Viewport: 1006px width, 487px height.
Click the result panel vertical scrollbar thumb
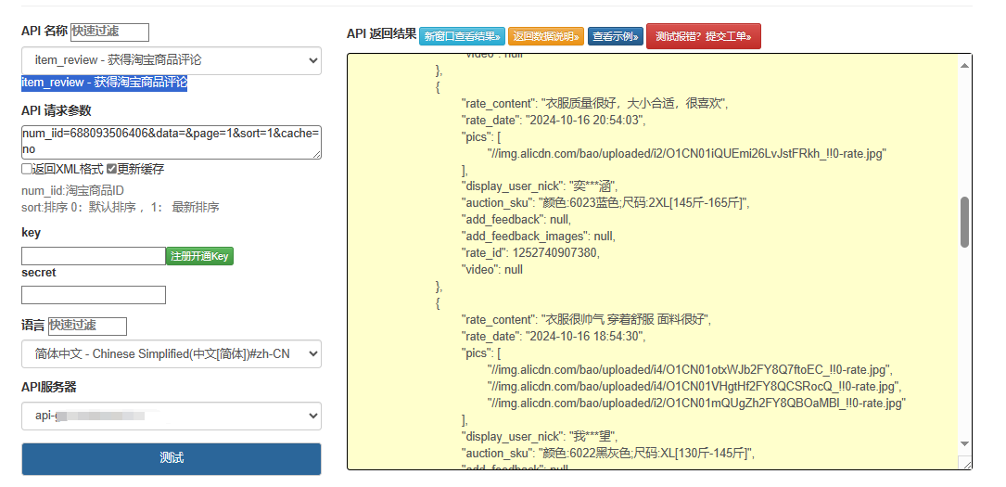pyautogui.click(x=964, y=222)
